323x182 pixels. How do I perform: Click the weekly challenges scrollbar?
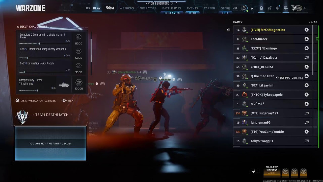(x=91, y=50)
